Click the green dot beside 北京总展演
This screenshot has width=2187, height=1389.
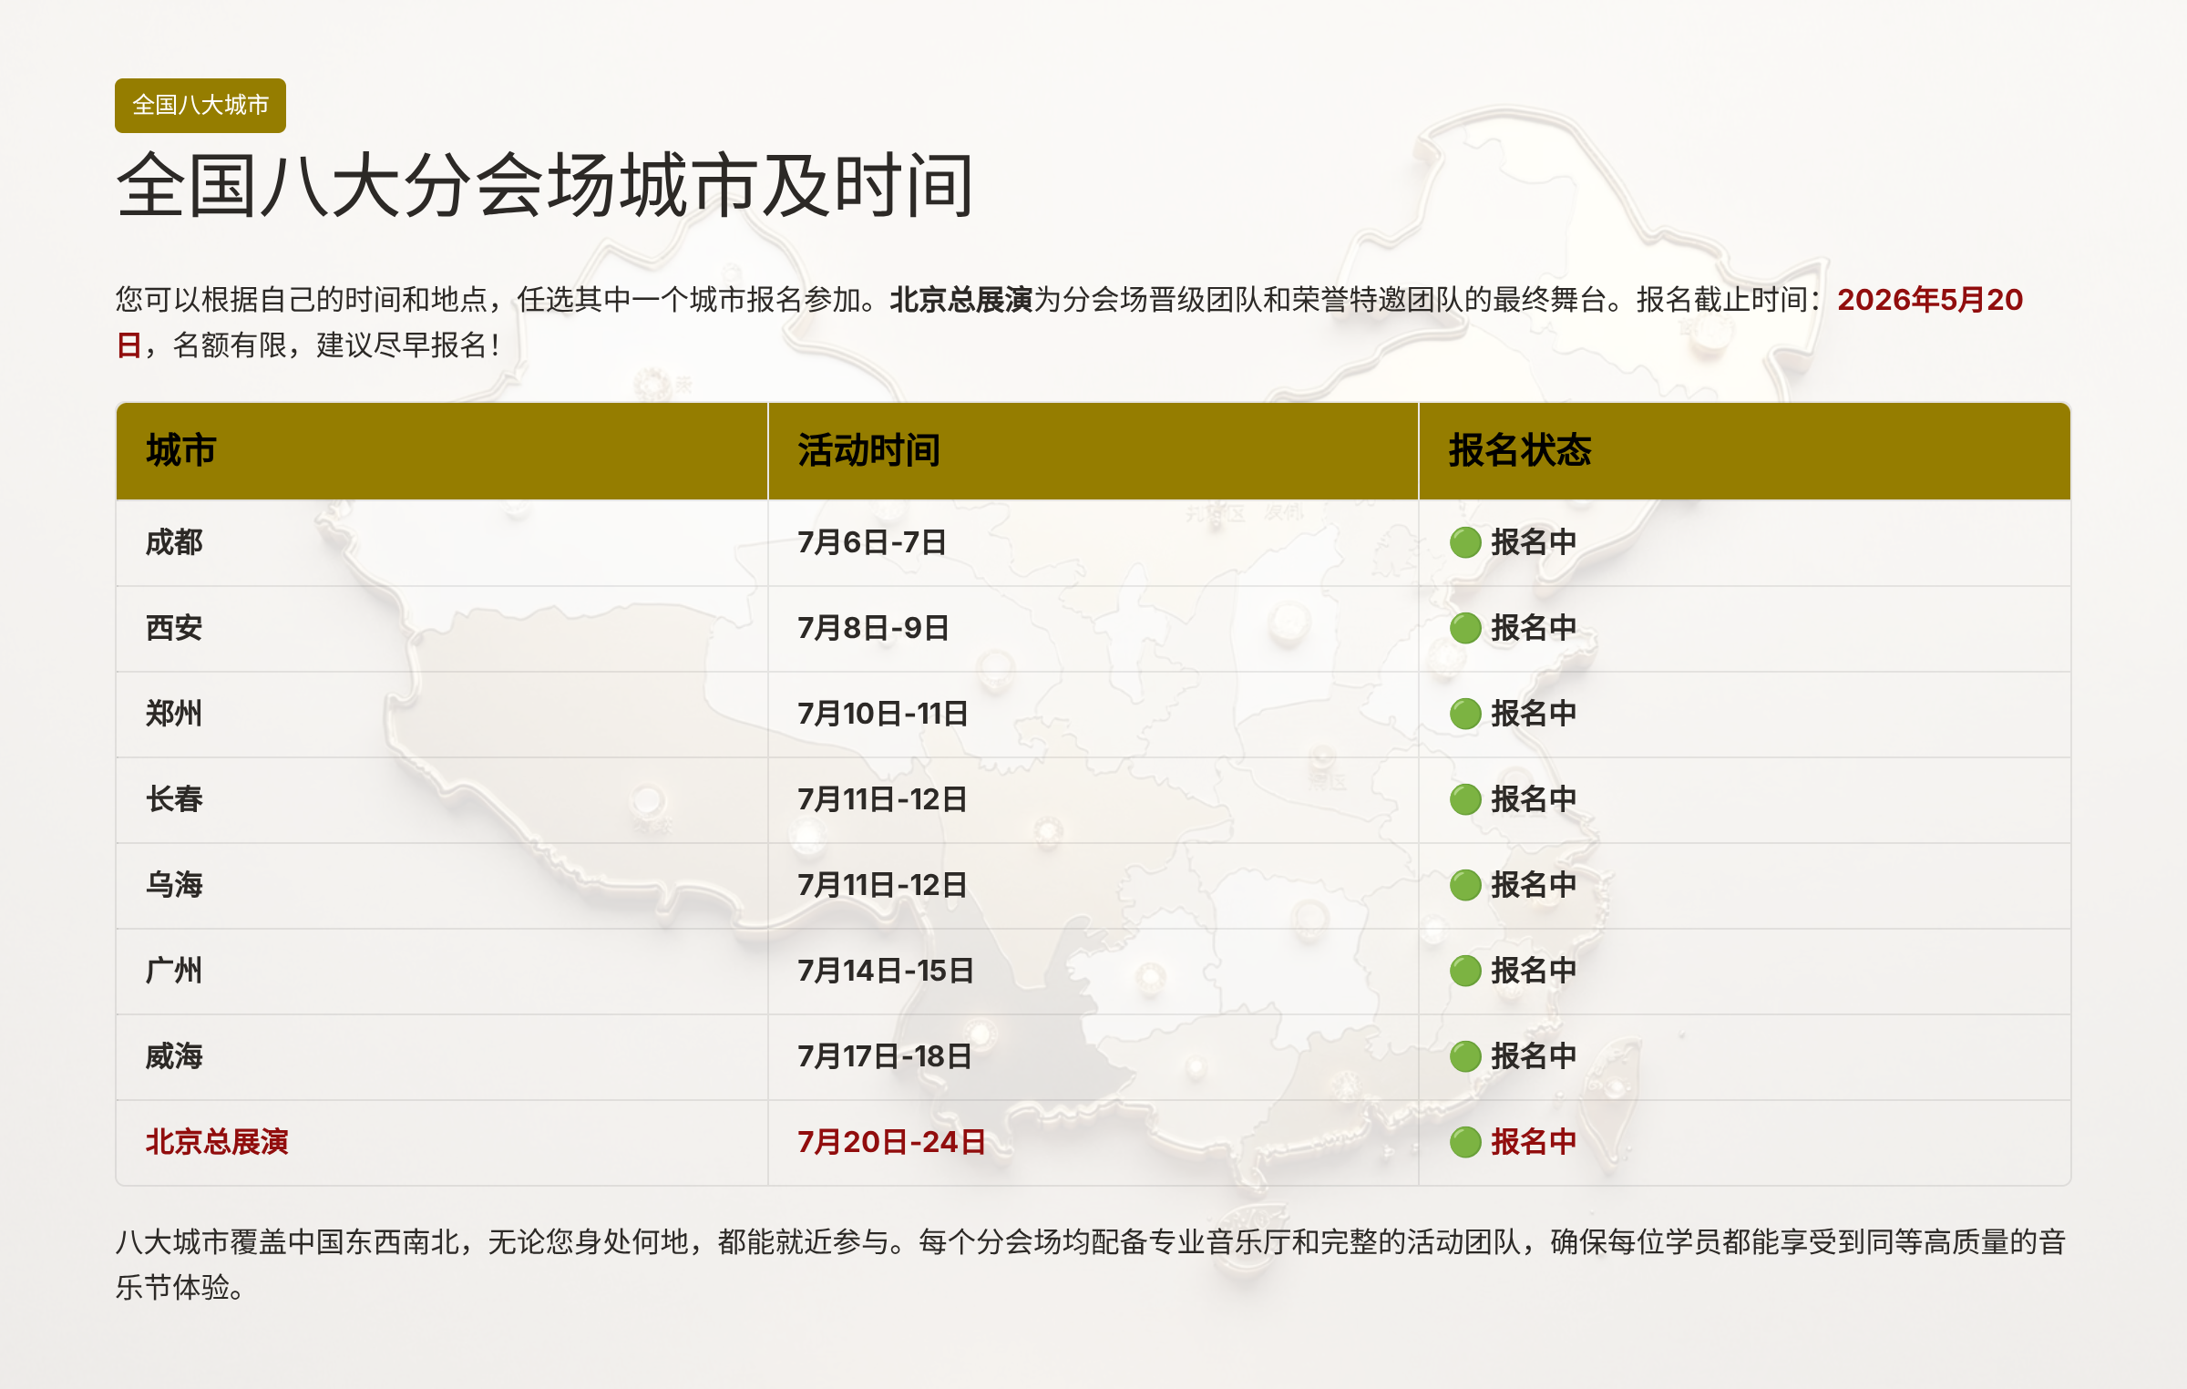coord(1464,1142)
